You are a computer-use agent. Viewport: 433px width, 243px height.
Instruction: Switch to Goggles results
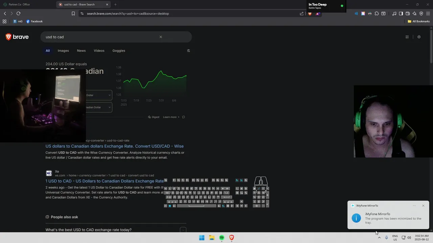tap(119, 51)
